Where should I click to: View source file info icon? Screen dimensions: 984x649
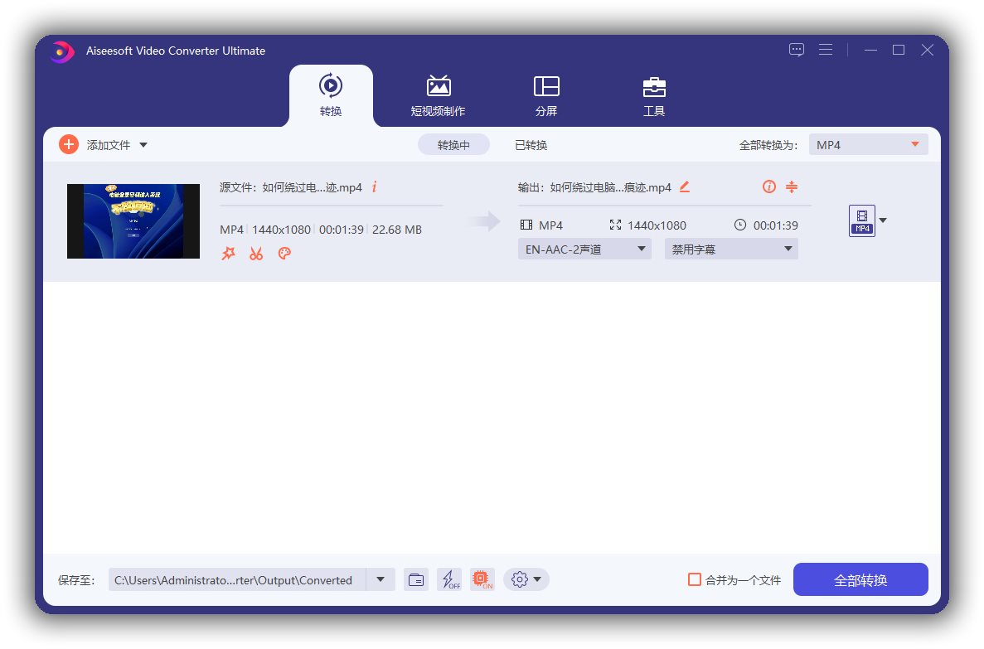(x=374, y=186)
